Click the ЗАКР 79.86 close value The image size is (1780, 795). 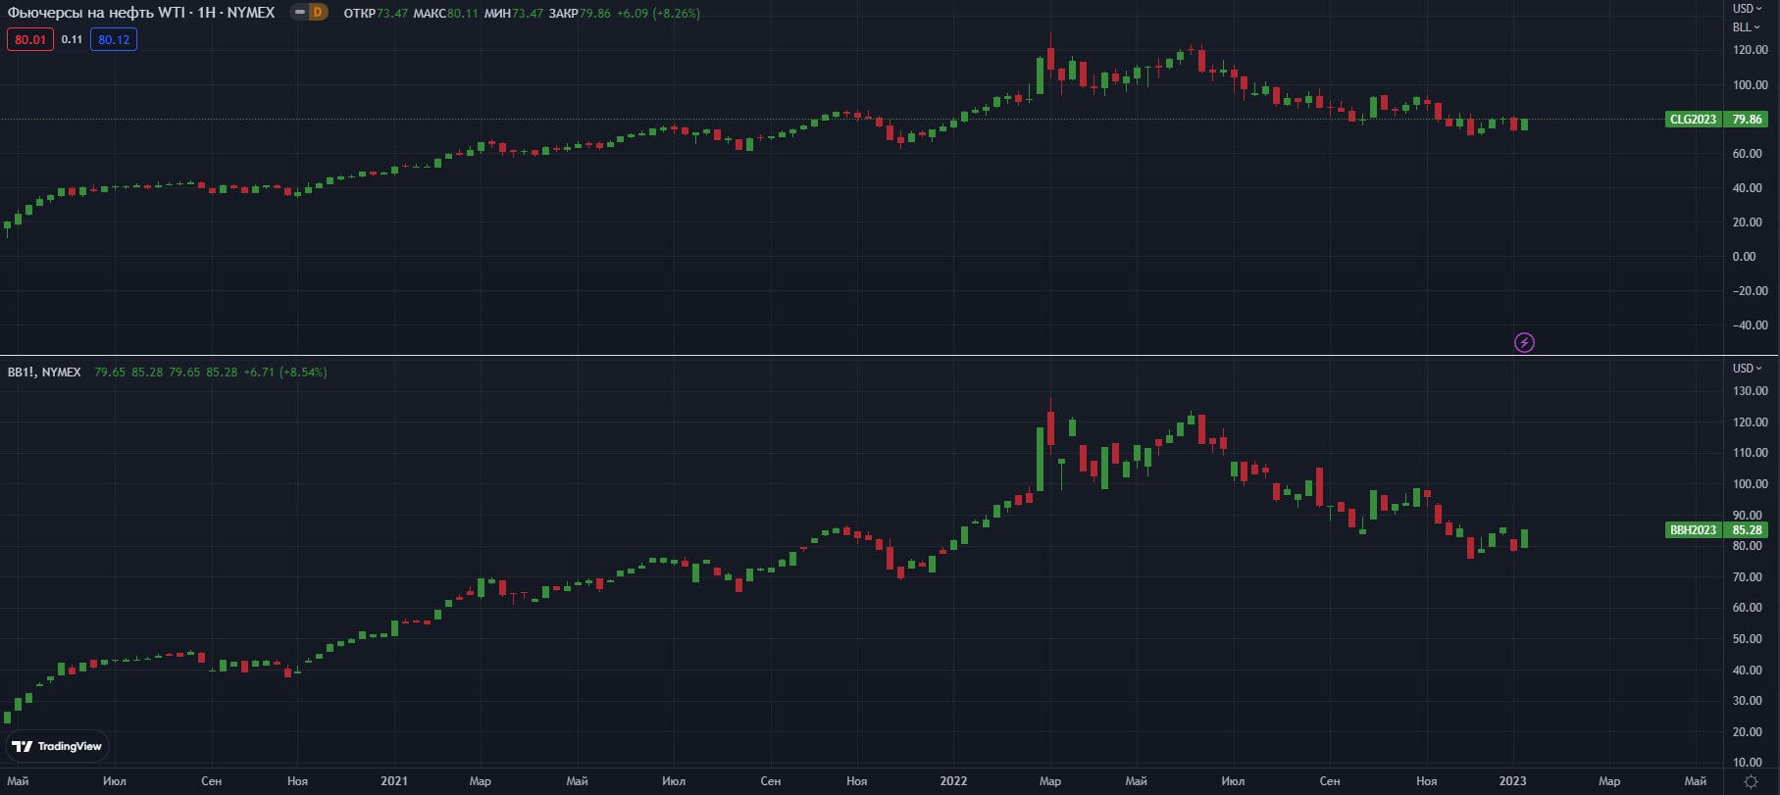(581, 14)
